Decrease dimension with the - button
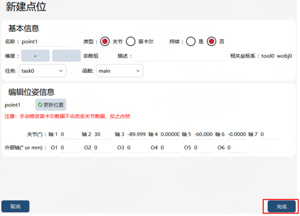Image resolution: width=300 pixels, height=216 pixels. point(66,56)
